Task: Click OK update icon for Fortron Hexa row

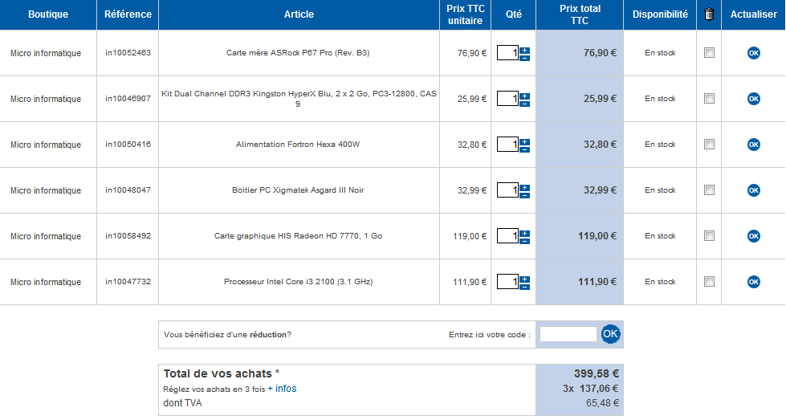Action: [753, 145]
